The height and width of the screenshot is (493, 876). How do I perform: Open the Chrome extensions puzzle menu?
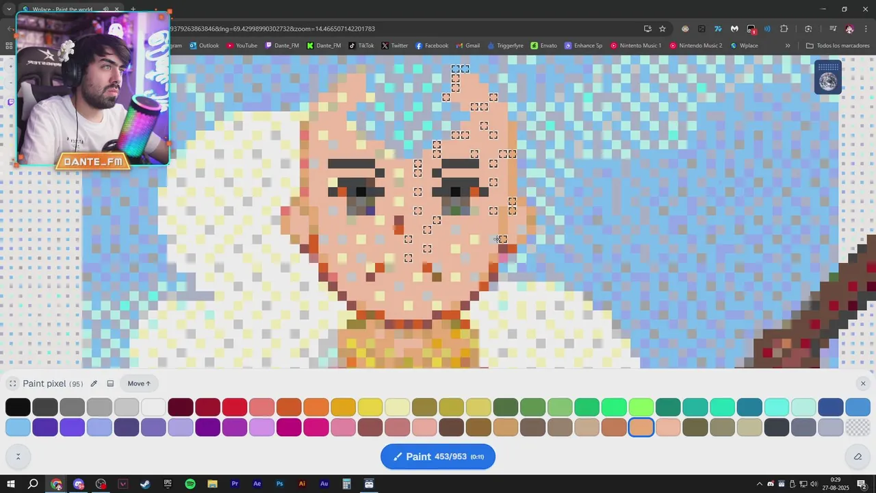coord(784,29)
